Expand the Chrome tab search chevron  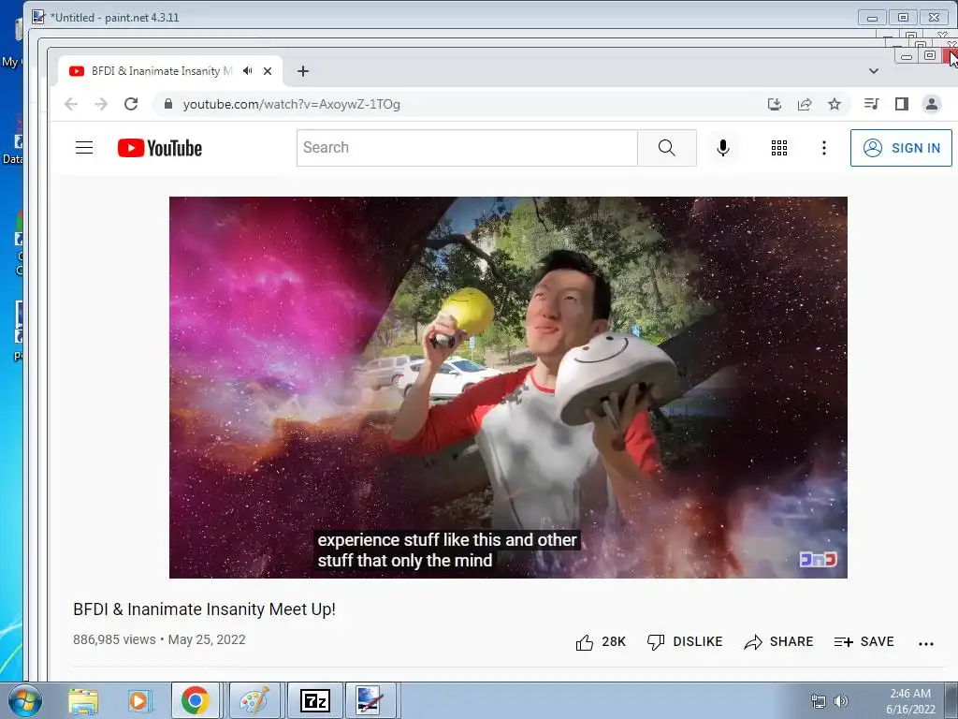coord(874,71)
